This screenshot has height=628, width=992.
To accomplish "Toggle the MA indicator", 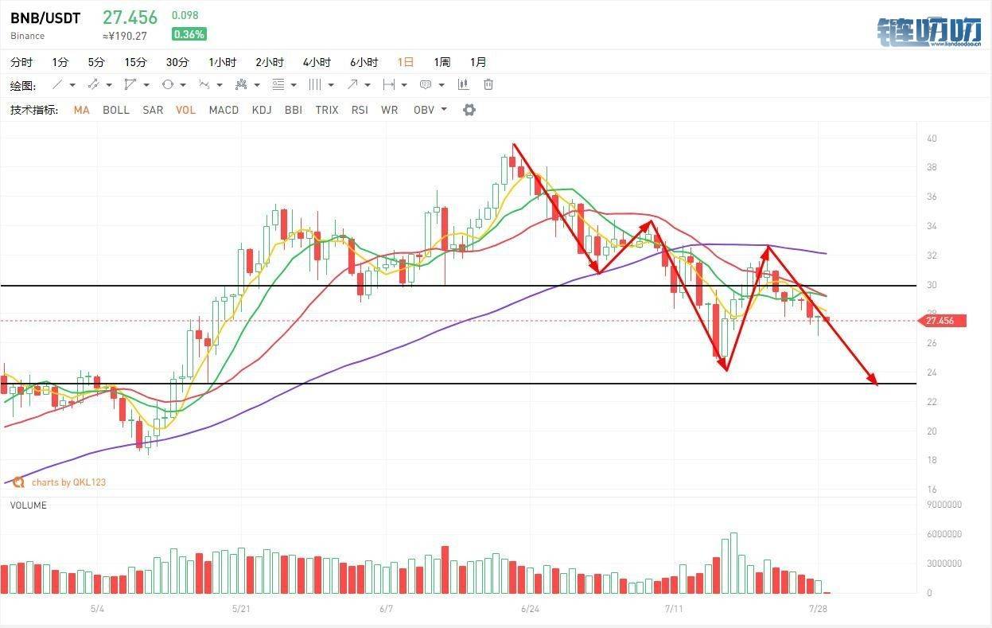I will (82, 110).
